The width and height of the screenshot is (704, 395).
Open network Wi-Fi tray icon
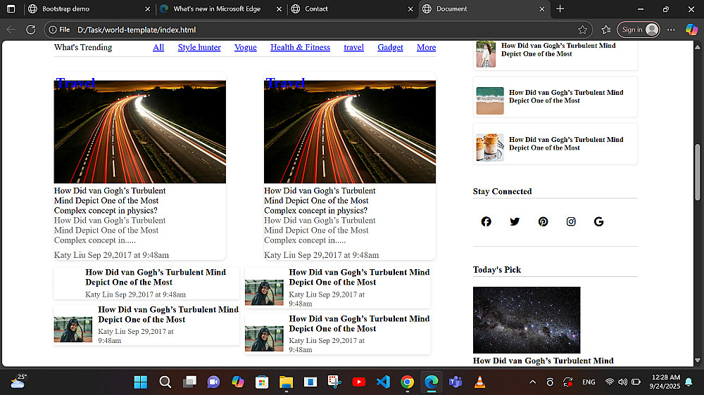pos(609,382)
